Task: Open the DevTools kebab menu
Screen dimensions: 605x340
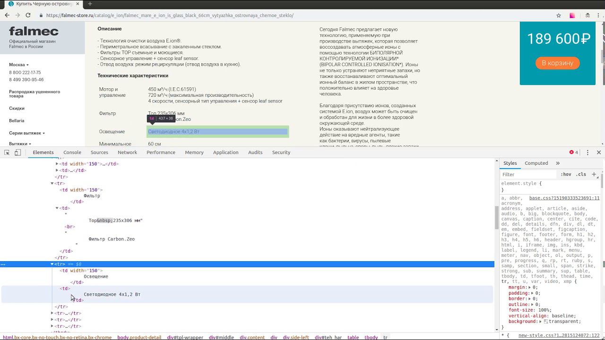Action: (588, 153)
